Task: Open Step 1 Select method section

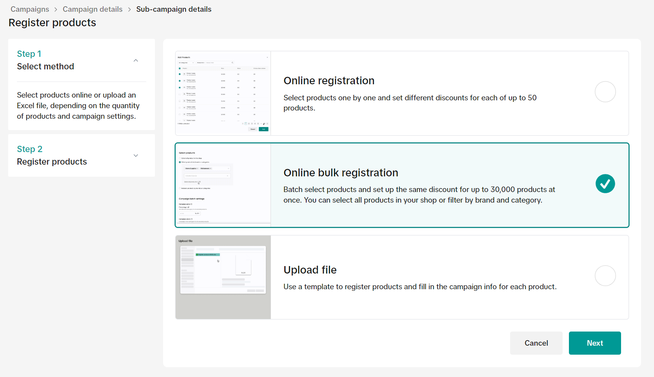Action: click(x=45, y=60)
